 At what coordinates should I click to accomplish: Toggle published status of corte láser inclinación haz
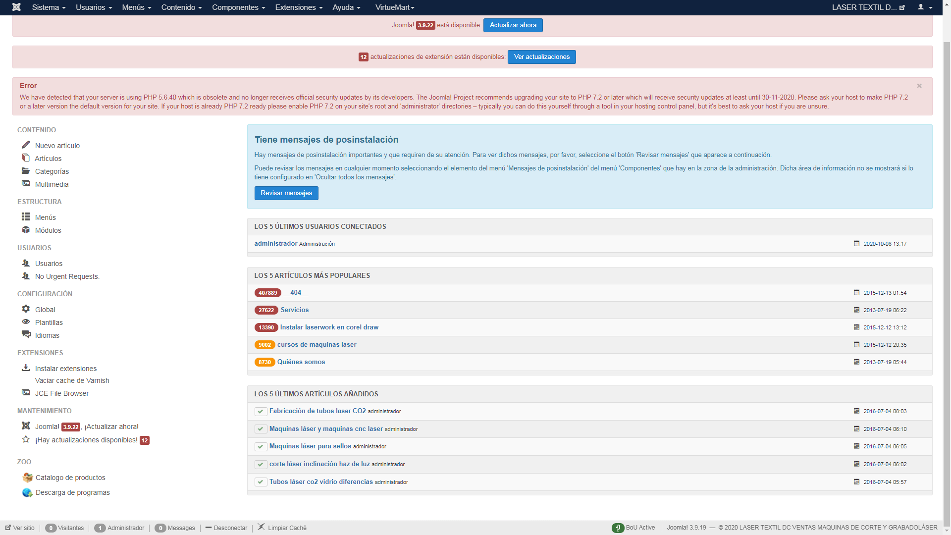261,464
